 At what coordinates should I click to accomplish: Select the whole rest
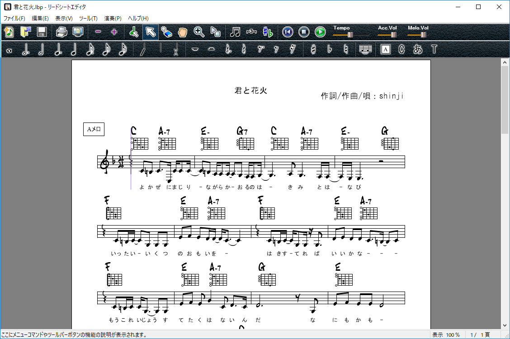pos(195,50)
